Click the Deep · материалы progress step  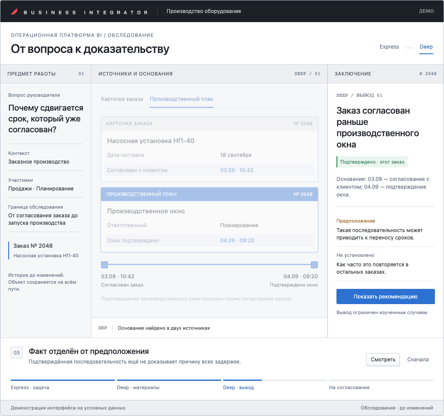(x=169, y=384)
